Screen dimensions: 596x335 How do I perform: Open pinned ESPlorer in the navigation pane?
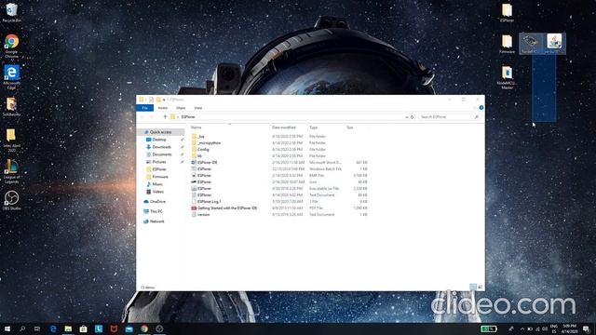point(159,169)
